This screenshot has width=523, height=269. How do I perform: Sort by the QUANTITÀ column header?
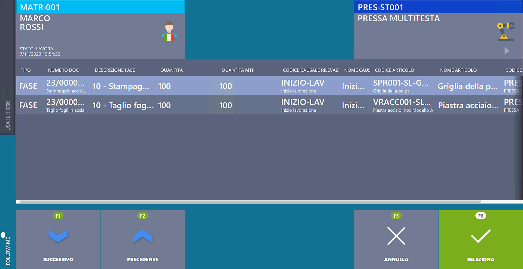171,70
